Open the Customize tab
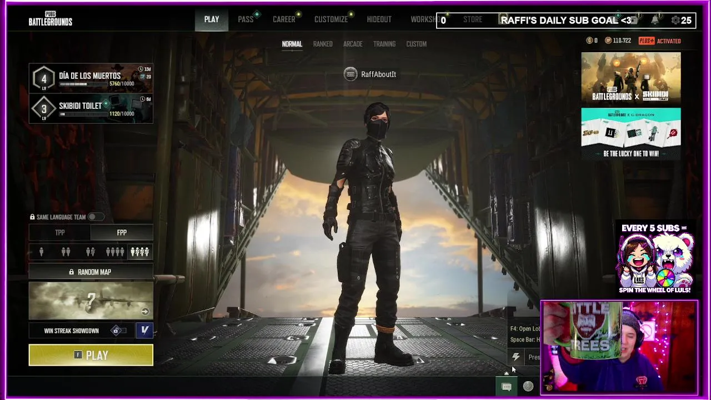Viewport: 711px width, 400px height. click(331, 19)
